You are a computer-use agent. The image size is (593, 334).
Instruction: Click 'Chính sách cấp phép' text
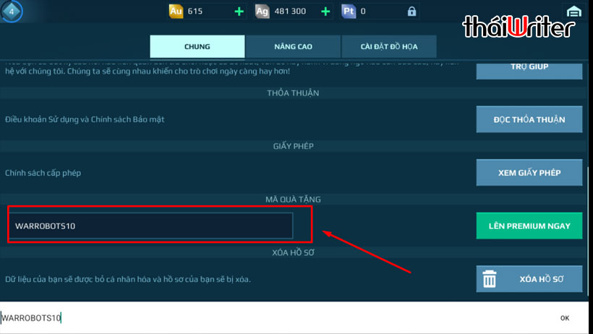(x=43, y=173)
